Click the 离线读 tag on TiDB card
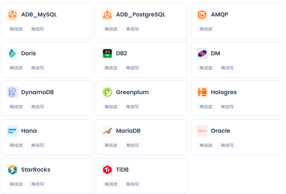The height and width of the screenshot is (194, 286). [x=111, y=184]
